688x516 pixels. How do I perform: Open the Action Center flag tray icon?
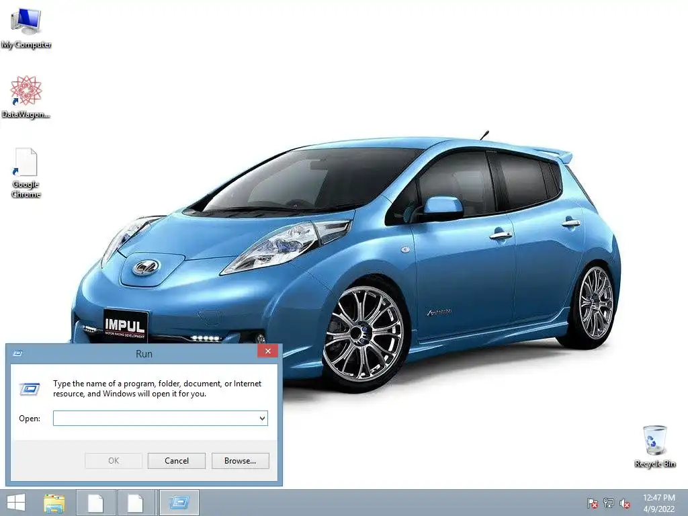(x=592, y=503)
